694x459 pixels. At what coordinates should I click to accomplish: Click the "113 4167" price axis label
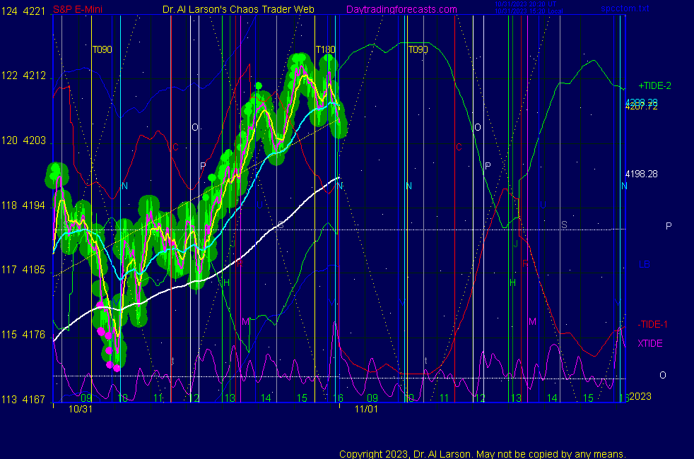23,400
